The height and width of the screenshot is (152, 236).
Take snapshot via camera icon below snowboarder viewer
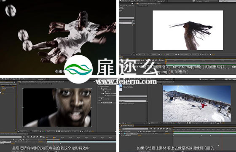(171, 123)
